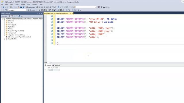
Task: Click the Cut scissors icon
Action: pyautogui.click(x=50, y=7)
